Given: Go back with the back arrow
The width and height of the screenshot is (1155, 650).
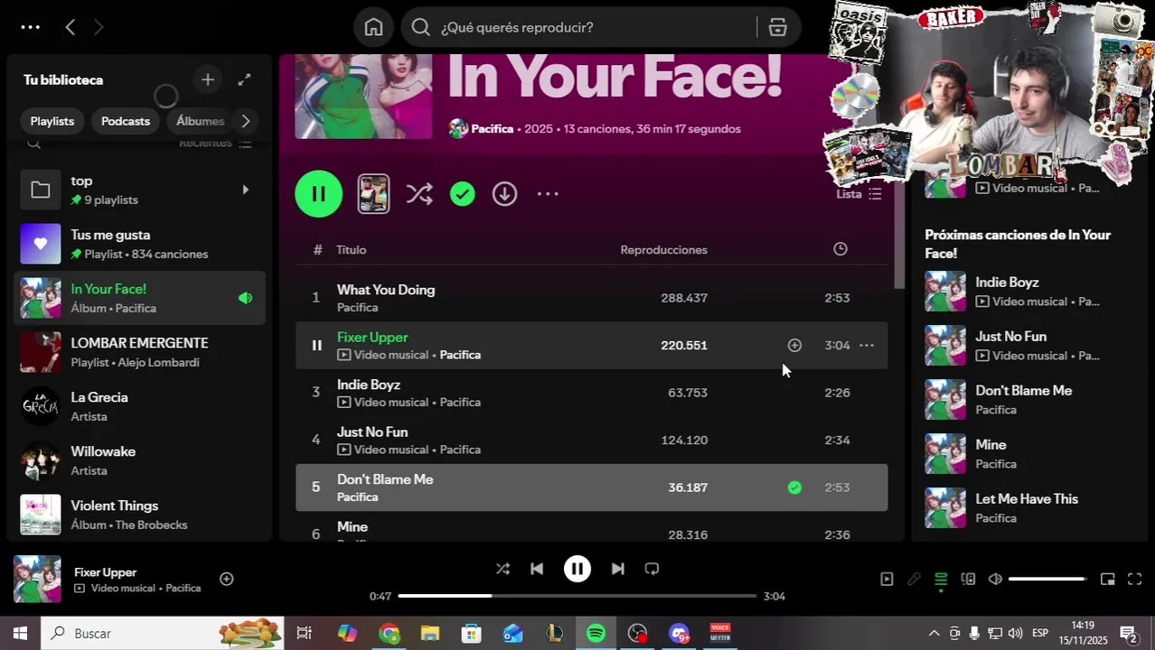Looking at the screenshot, I should click(70, 27).
